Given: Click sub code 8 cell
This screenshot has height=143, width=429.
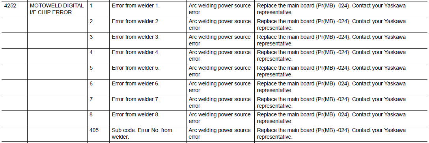Looking at the screenshot, I should pos(98,118).
